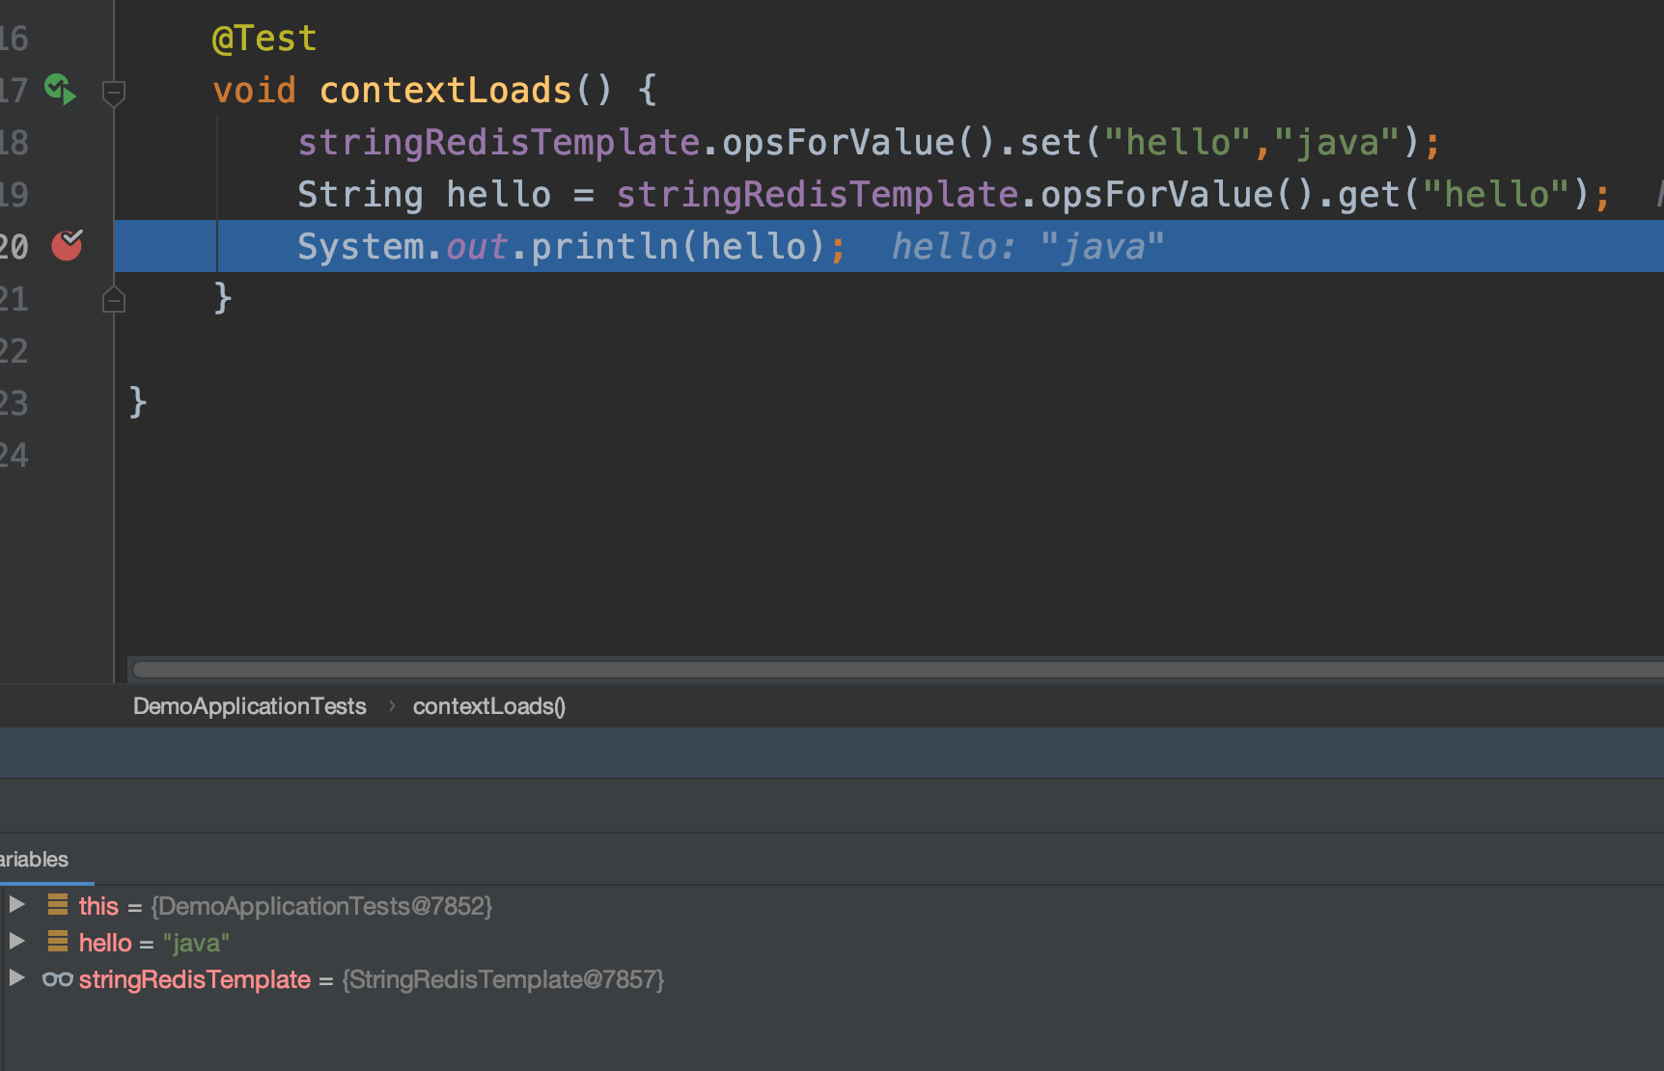
Task: Click the inline hint hello: "java"
Action: click(x=1027, y=247)
